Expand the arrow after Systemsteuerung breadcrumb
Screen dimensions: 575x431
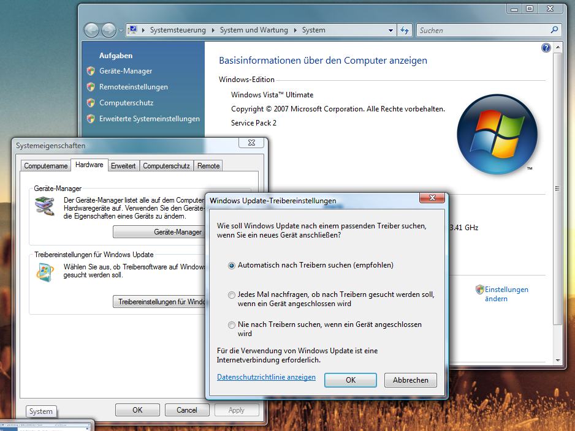[213, 30]
